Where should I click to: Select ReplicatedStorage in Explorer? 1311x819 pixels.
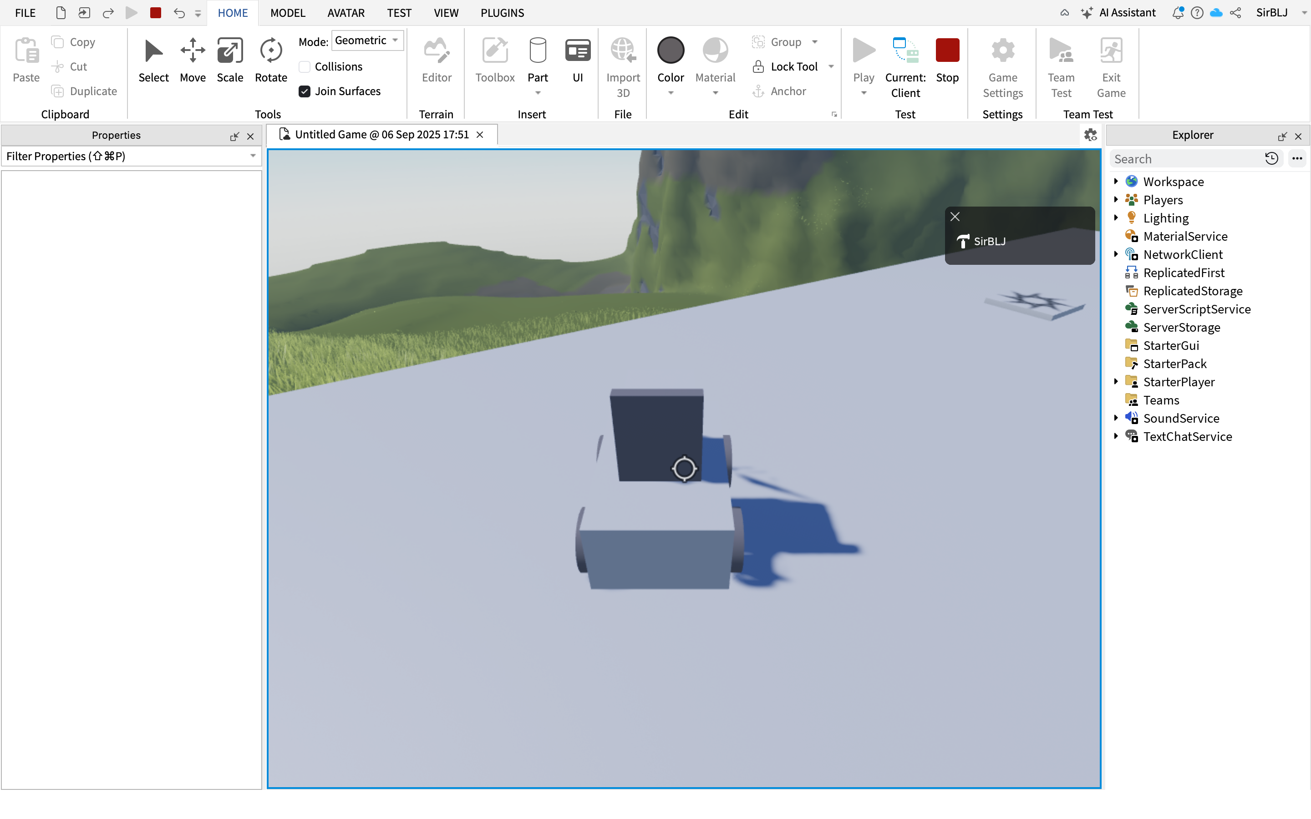1192,291
